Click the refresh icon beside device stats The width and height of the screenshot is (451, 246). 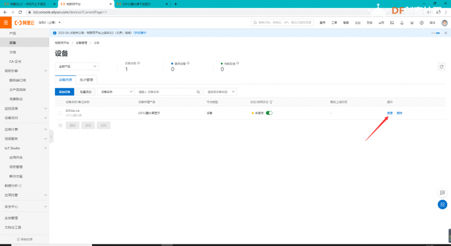(442, 67)
